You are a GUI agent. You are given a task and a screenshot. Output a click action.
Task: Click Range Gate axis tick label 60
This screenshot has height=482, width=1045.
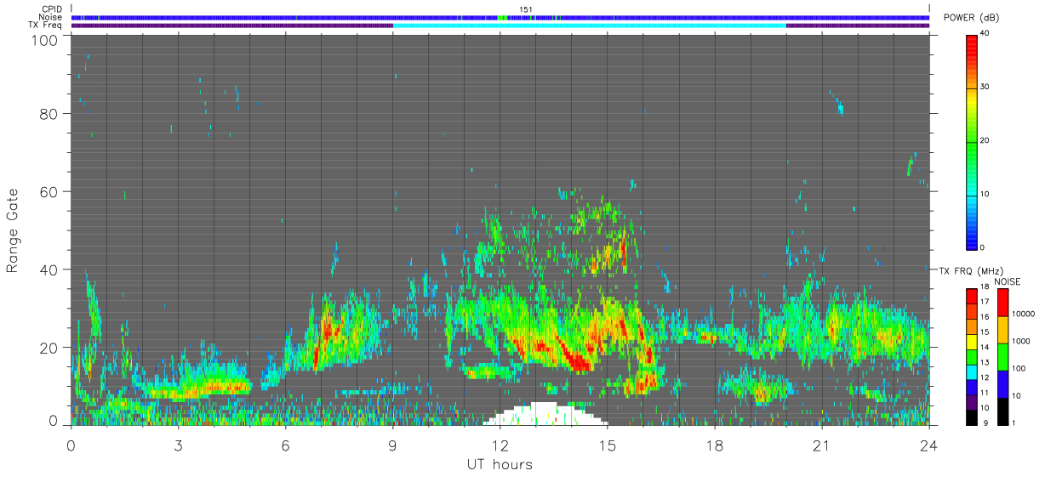(49, 191)
